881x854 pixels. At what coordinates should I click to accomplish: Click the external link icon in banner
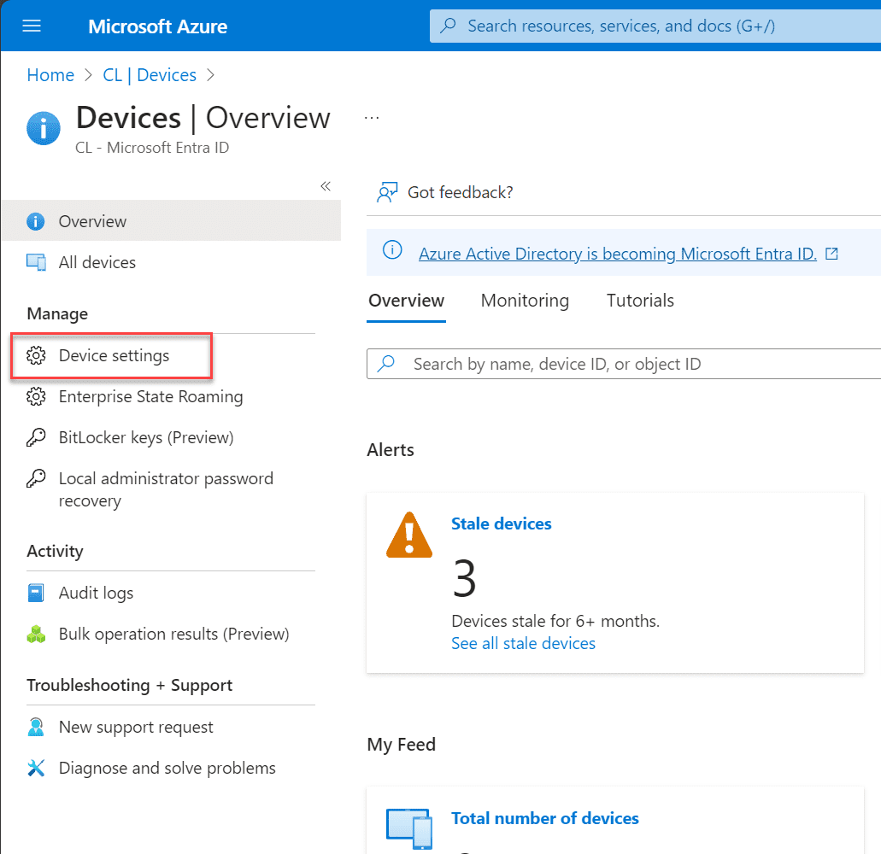coord(831,254)
